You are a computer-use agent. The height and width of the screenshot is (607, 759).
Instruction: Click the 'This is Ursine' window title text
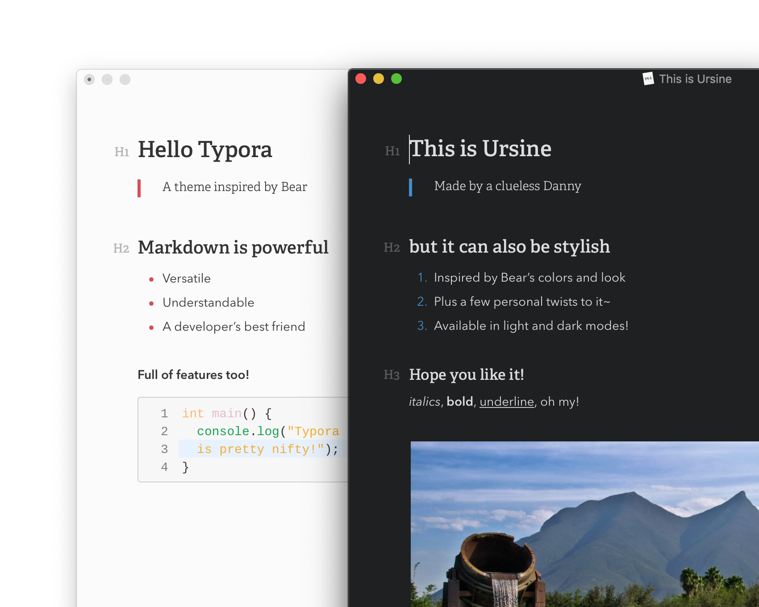pos(695,79)
